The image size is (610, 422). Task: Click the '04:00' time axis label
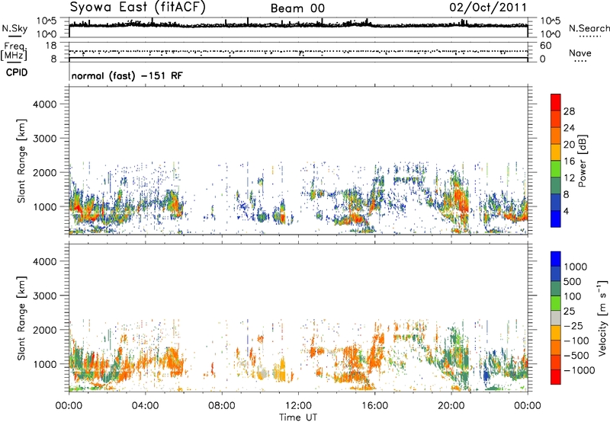click(x=145, y=406)
